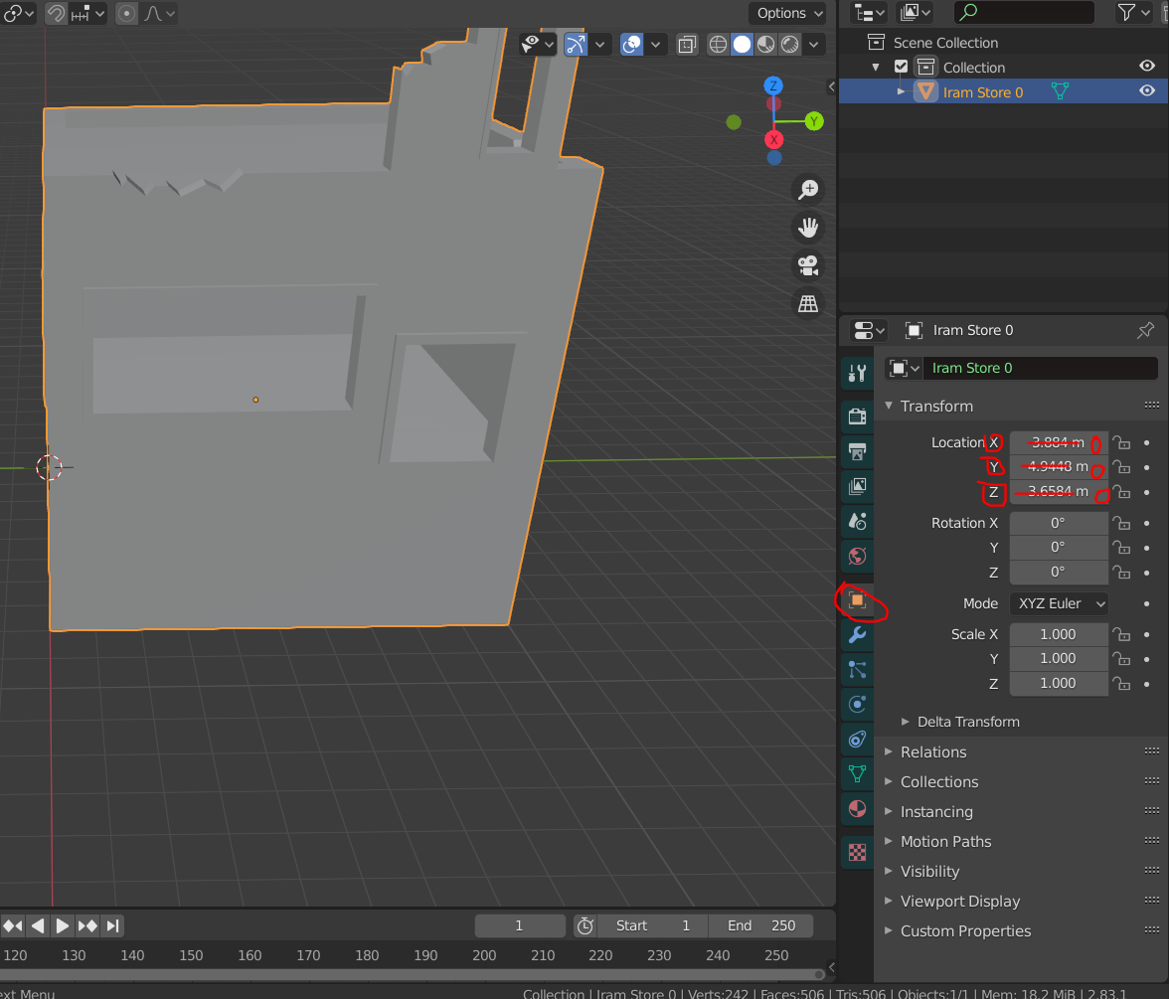Lock the Location X value

click(1121, 443)
